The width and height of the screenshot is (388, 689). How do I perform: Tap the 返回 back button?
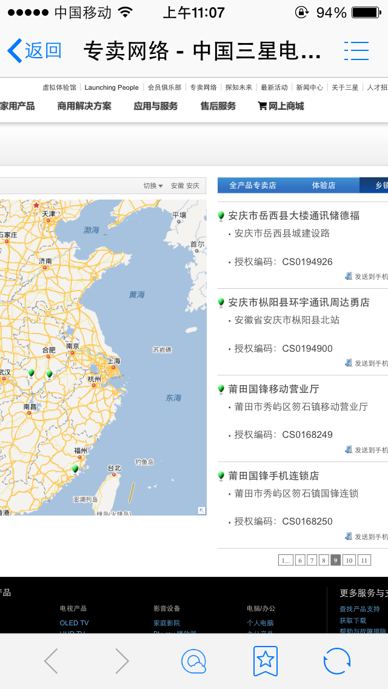pyautogui.click(x=35, y=50)
